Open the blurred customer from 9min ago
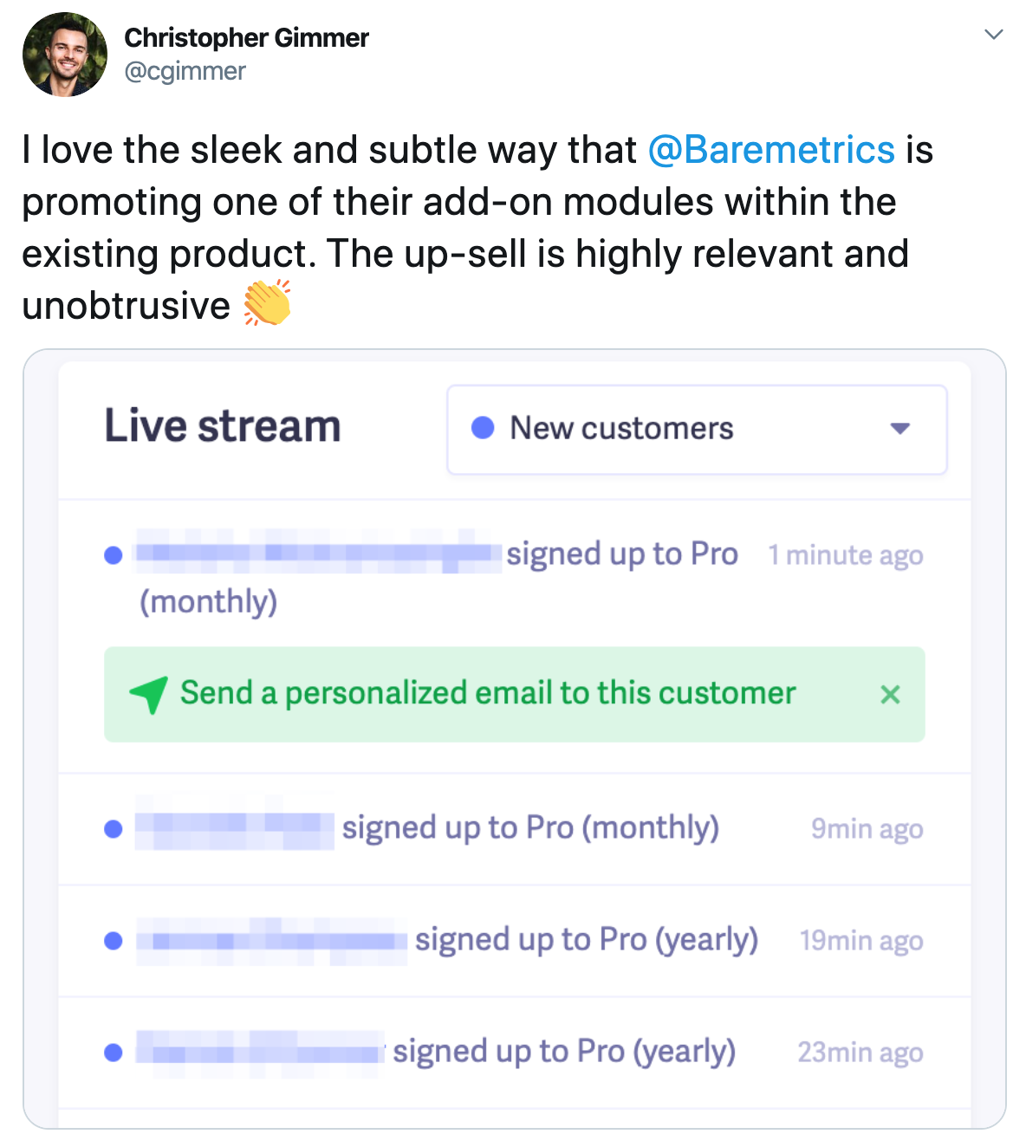This screenshot has width=1026, height=1147. [x=234, y=829]
